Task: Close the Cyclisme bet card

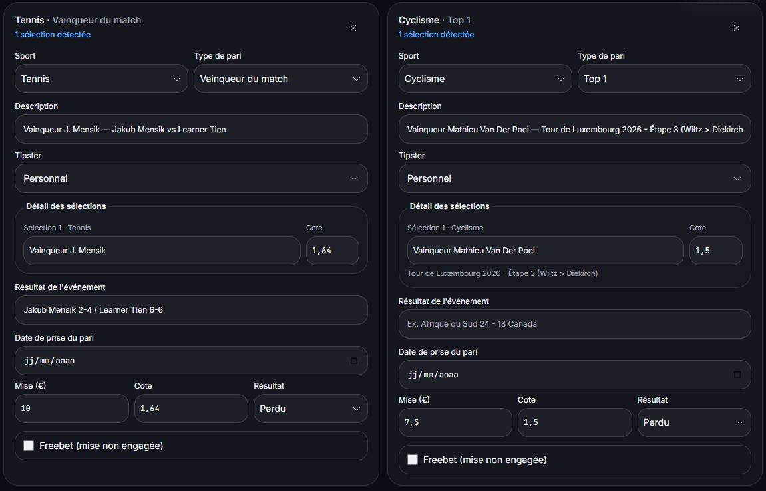Action: 737,28
